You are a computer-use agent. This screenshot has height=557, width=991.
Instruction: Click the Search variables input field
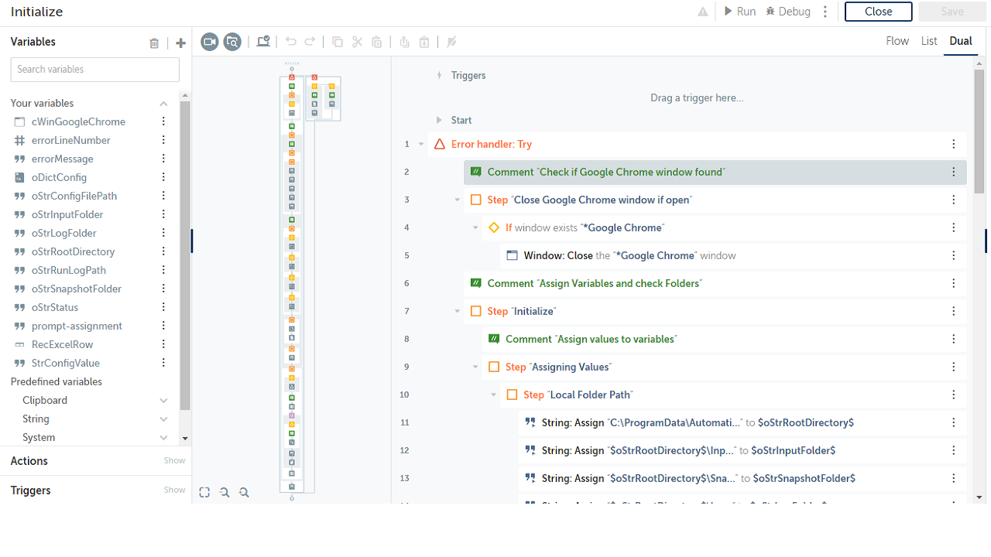click(95, 70)
